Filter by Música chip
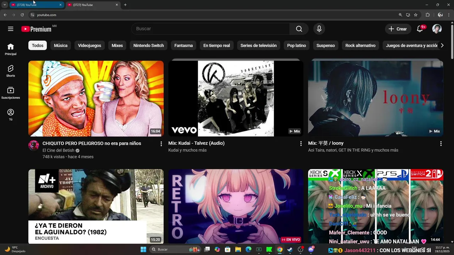This screenshot has width=454, height=255. pos(61,45)
